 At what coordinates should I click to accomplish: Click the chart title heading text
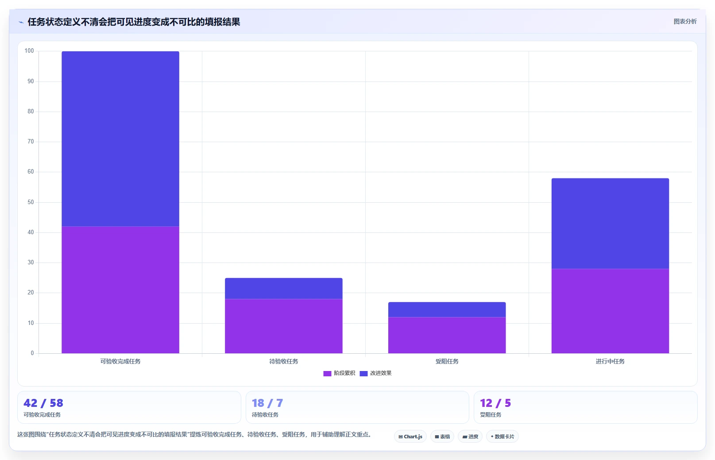coord(134,22)
